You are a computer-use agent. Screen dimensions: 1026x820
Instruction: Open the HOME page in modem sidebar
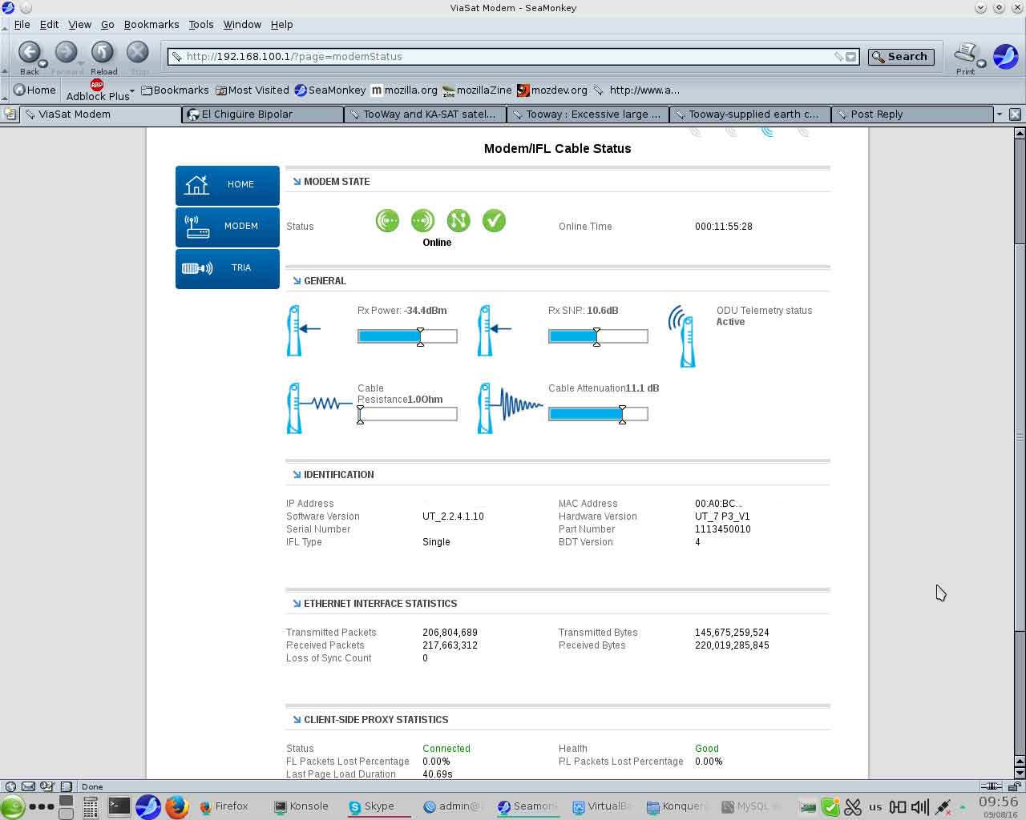228,184
